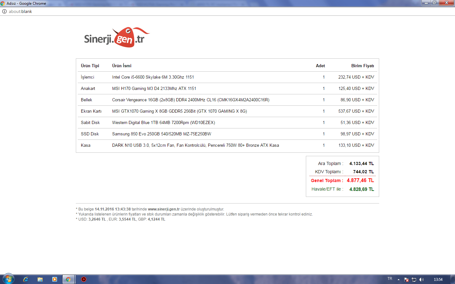Click quantity '1' in the İşlemci row
This screenshot has width=455, height=284.
tap(324, 77)
